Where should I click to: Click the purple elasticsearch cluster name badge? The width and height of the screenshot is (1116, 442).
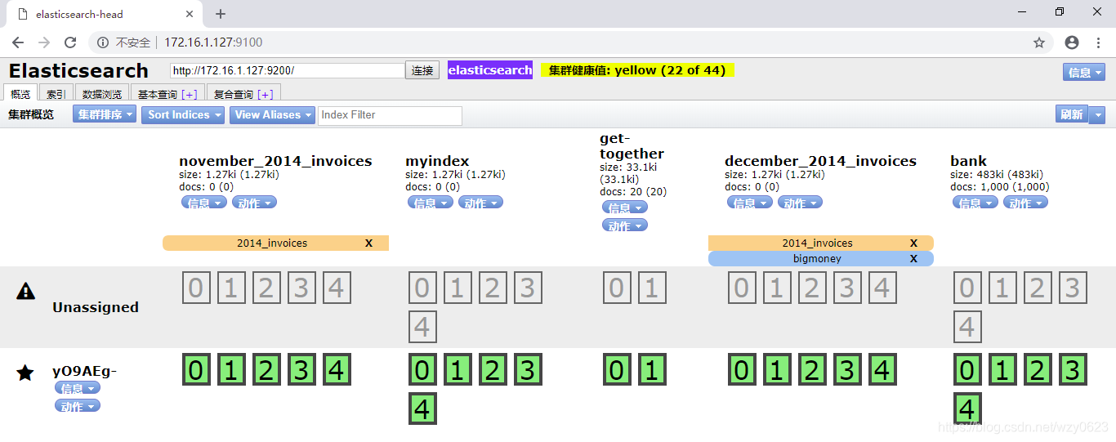tap(490, 70)
